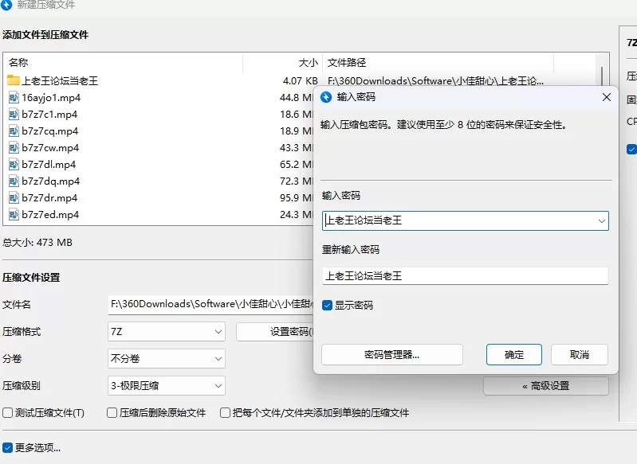The image size is (637, 464).
Task: Click the b7z7ed.mp4 file icon
Action: tap(14, 214)
